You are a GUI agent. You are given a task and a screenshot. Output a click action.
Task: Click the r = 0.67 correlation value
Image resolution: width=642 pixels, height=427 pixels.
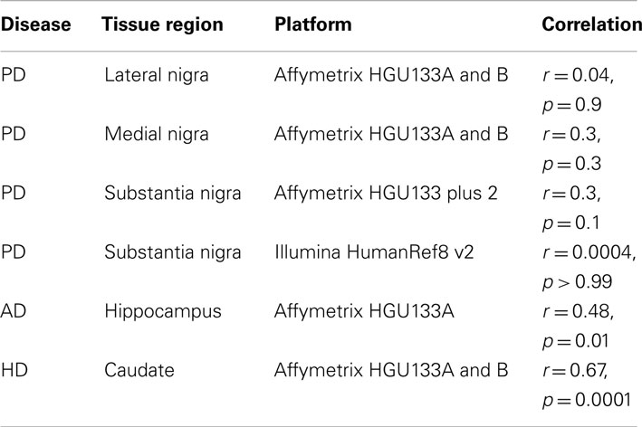coord(575,371)
